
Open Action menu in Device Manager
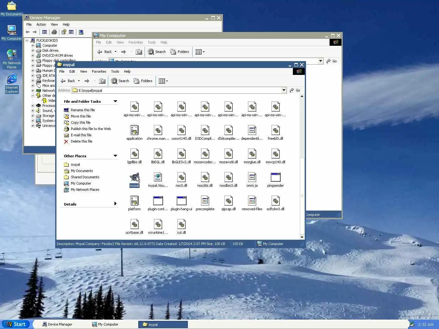tap(41, 24)
